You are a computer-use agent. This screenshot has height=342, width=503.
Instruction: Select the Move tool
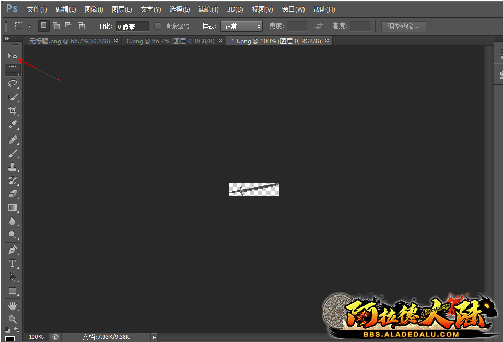tap(13, 56)
